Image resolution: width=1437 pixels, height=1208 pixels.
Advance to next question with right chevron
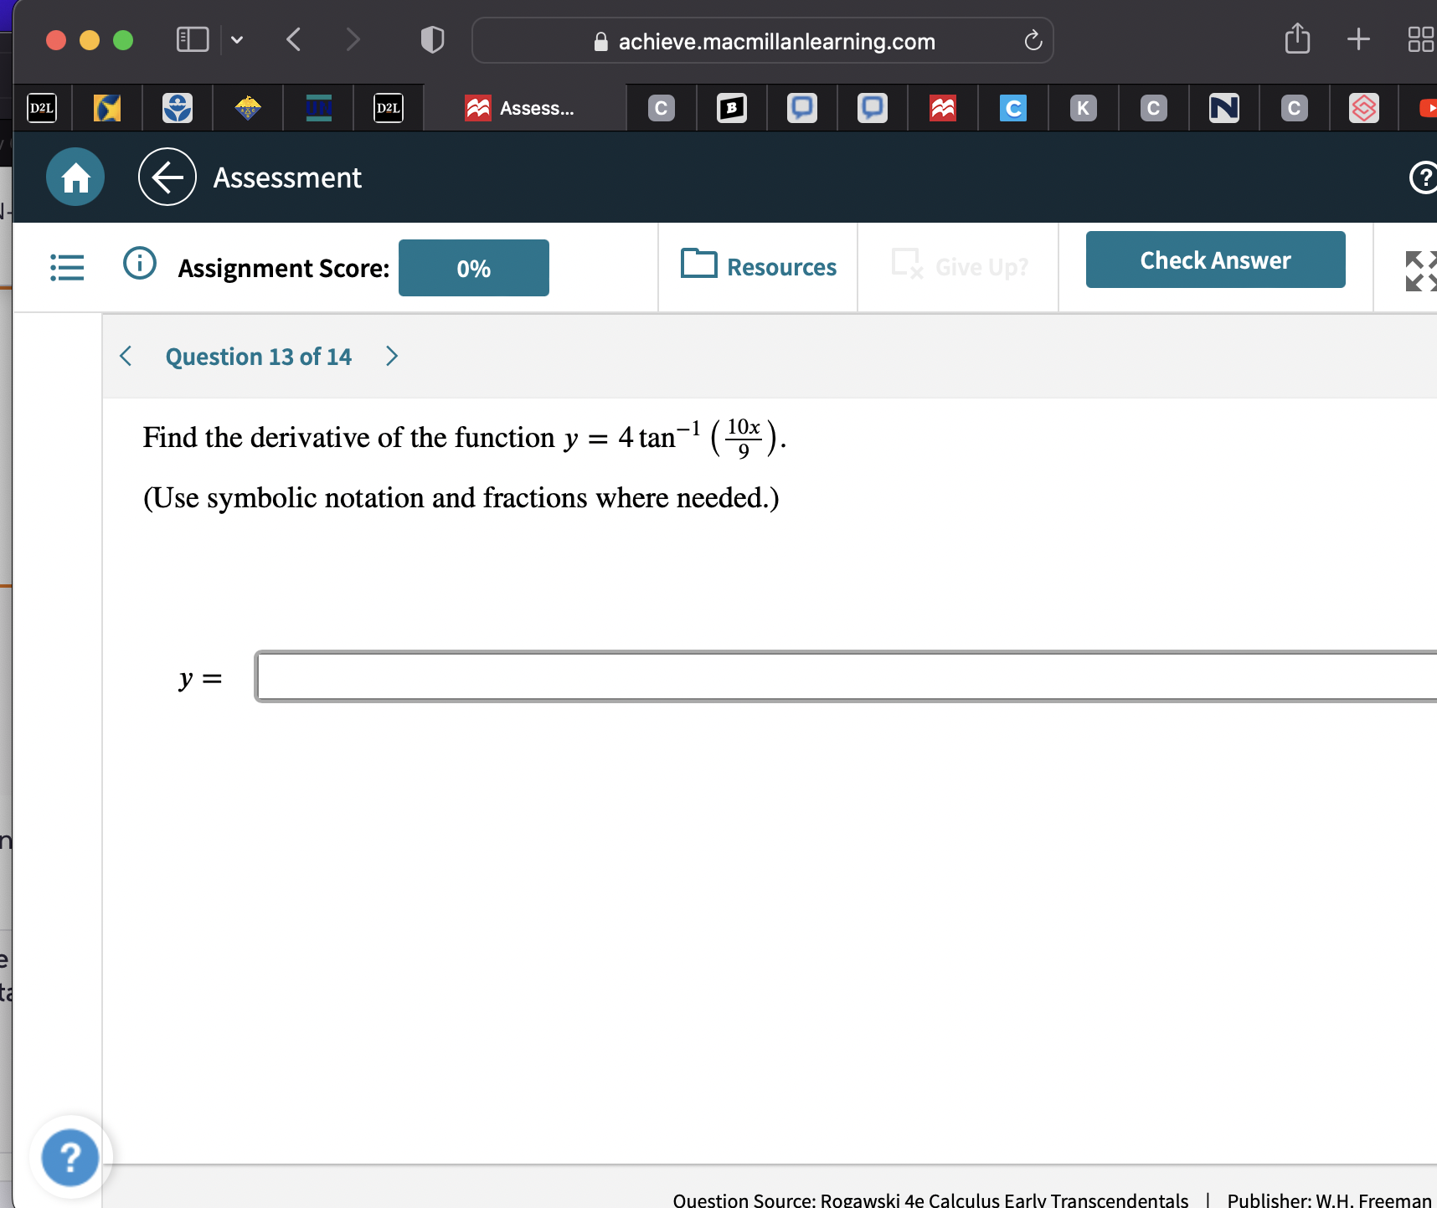(x=392, y=356)
